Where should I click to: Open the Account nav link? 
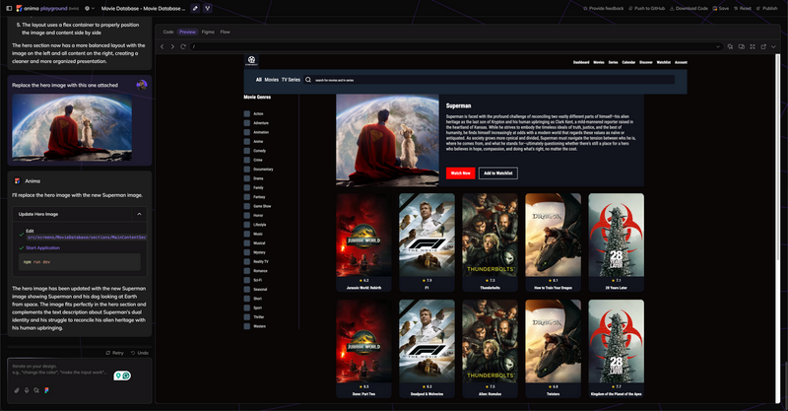point(681,62)
